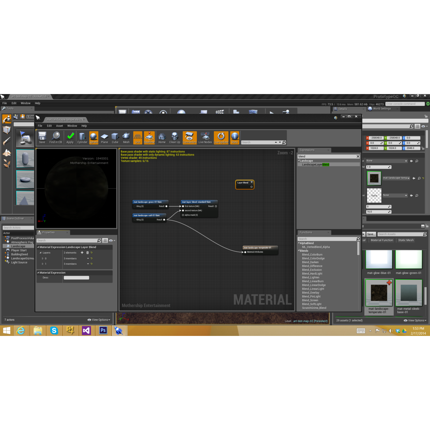This screenshot has height=430, width=430.
Task: Apply material changes with green checkmark
Action: 70,137
